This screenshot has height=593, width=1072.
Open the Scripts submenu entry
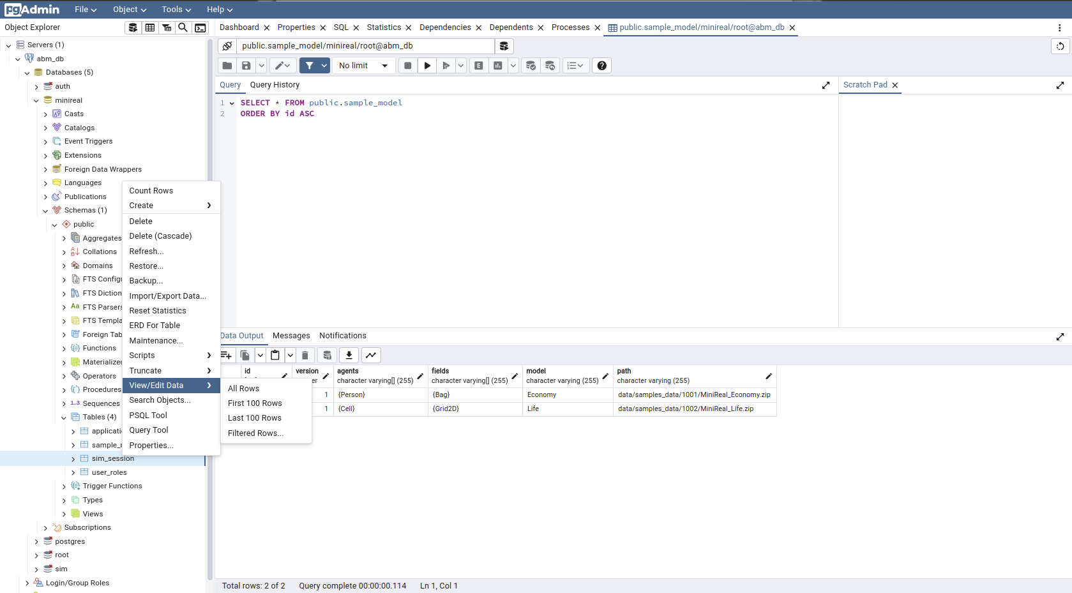(171, 356)
